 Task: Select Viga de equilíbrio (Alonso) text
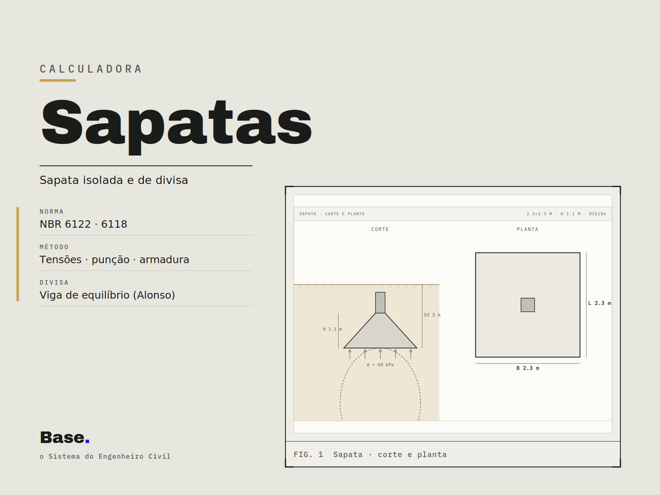pyautogui.click(x=107, y=295)
